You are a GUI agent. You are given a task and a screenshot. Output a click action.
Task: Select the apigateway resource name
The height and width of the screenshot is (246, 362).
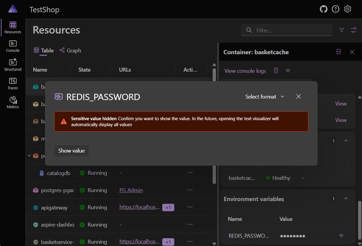click(x=54, y=207)
